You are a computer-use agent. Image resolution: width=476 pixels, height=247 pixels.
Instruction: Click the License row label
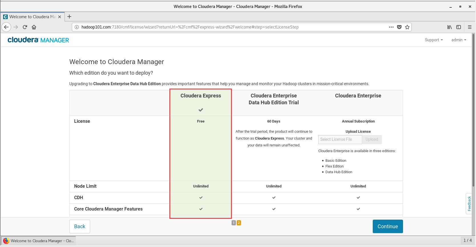82,121
